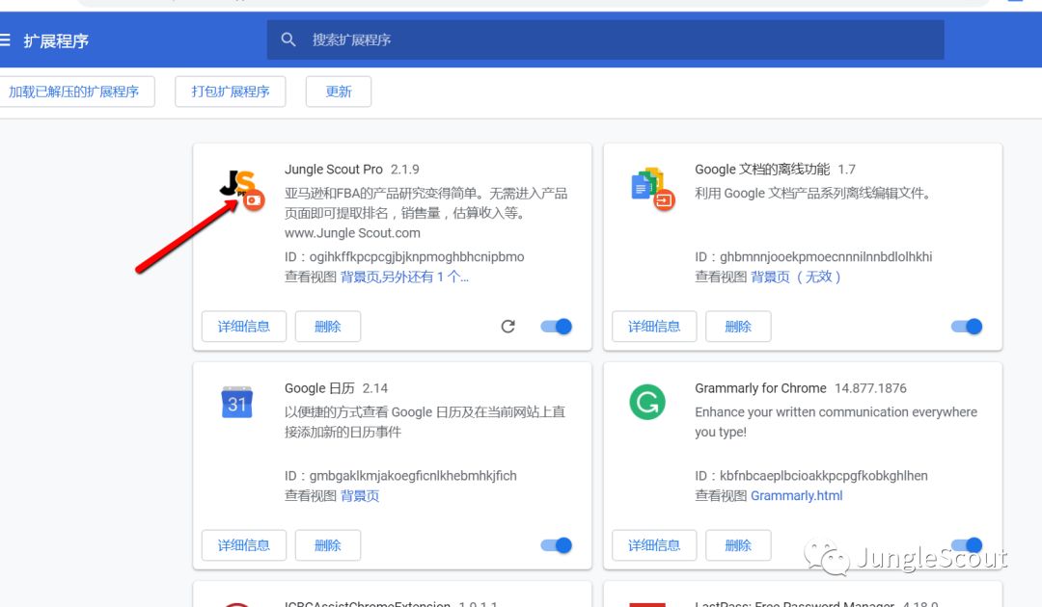
Task: Turn off Google 文档 offline extension toggle
Action: point(967,327)
